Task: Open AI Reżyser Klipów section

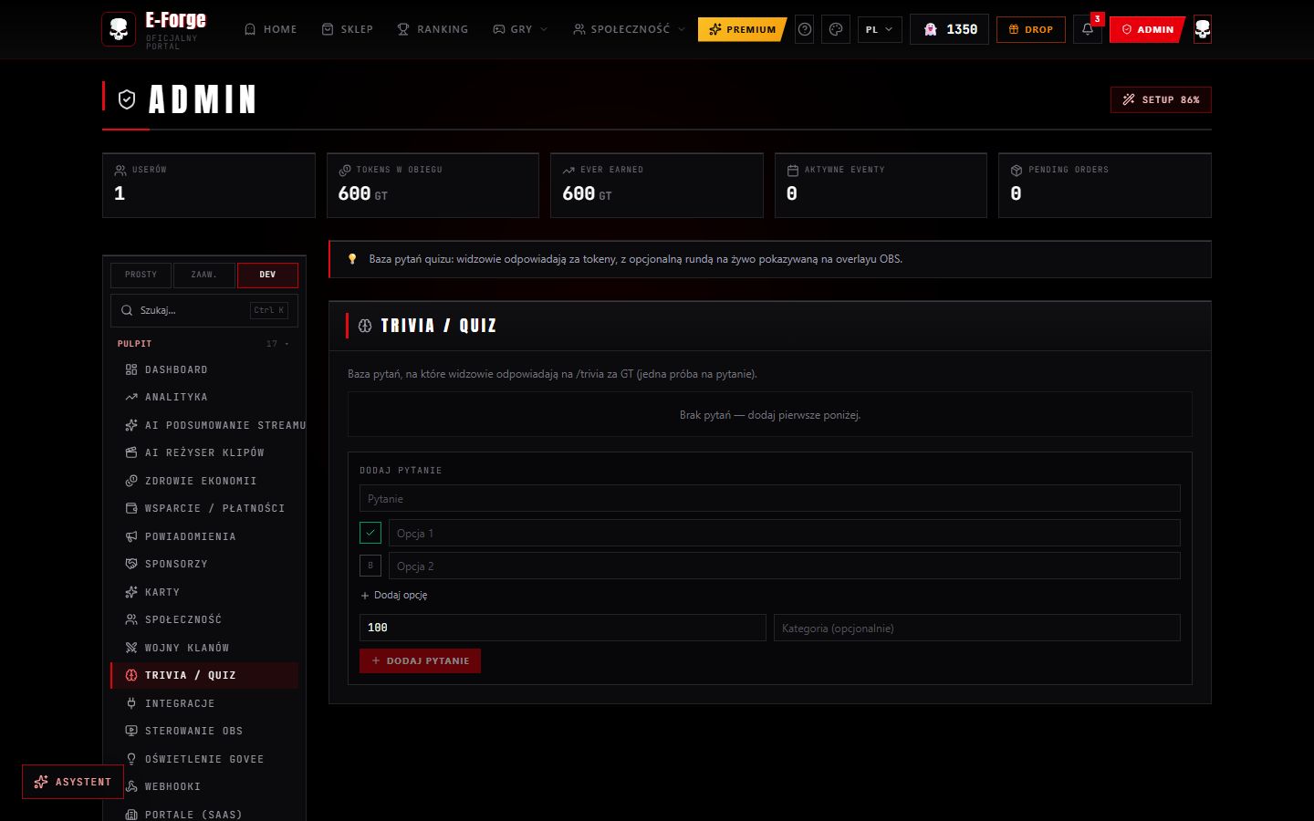Action: pyautogui.click(x=204, y=452)
